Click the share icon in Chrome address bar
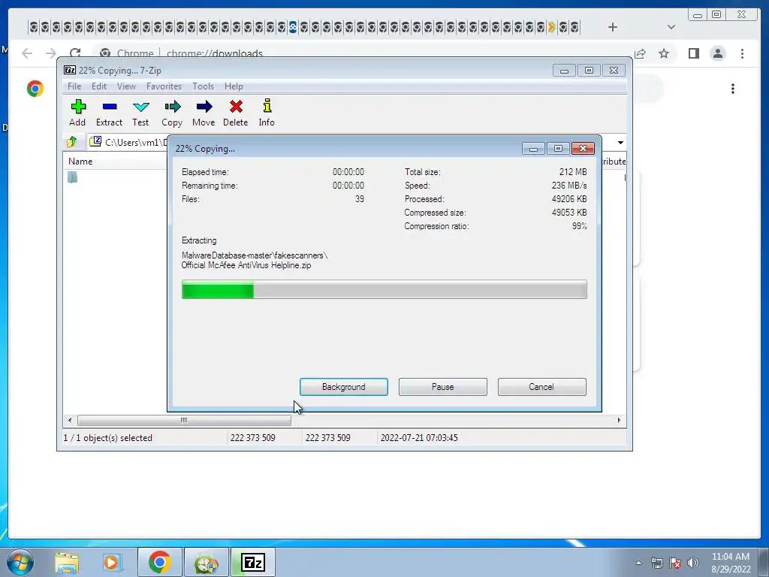769x577 pixels. click(640, 53)
